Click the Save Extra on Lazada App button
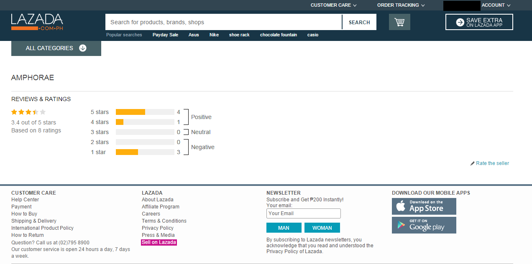The width and height of the screenshot is (532, 264). coord(479,22)
